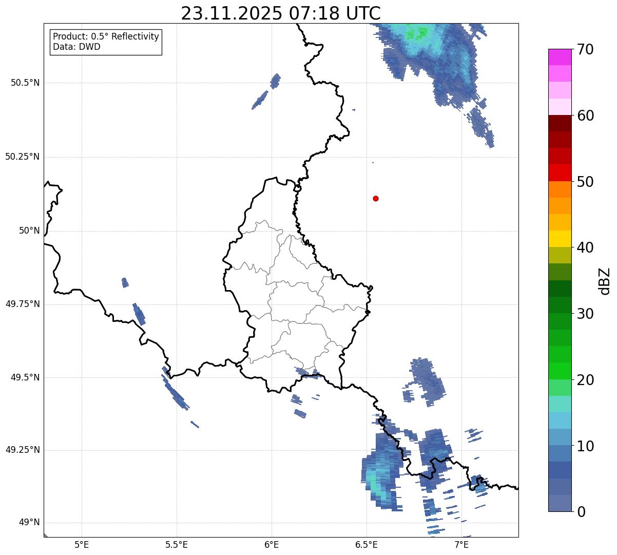Click the bright red colorbar swatch above 50
Screen dimensions: 617x555
(x=560, y=173)
